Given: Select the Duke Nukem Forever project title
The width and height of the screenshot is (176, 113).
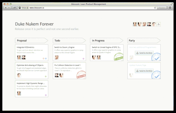Looking at the screenshot, I should pos(34,24).
